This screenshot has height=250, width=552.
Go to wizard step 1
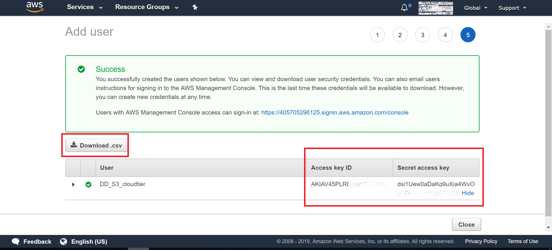pos(377,35)
